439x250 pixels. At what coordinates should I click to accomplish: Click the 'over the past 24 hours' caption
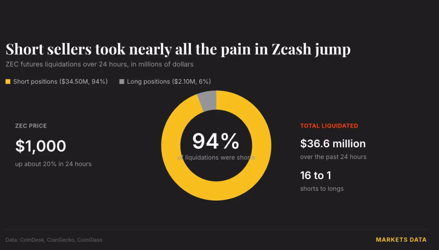click(x=333, y=157)
